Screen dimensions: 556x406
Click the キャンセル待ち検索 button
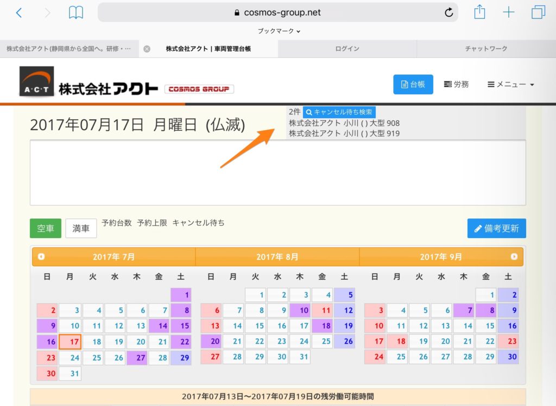click(339, 112)
